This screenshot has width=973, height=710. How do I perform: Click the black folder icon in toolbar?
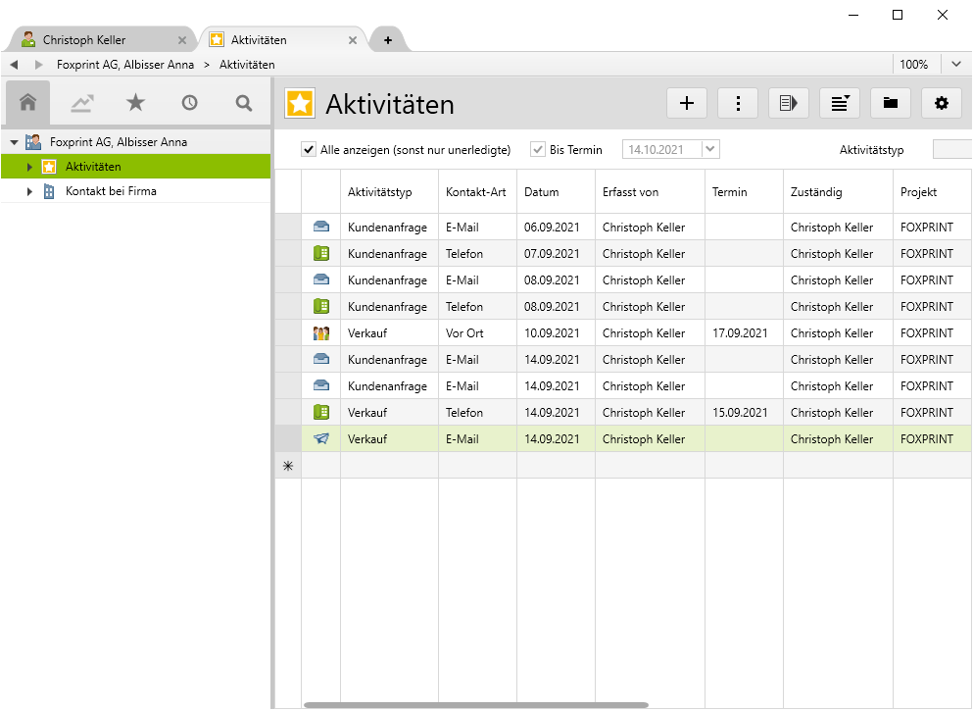click(x=891, y=103)
